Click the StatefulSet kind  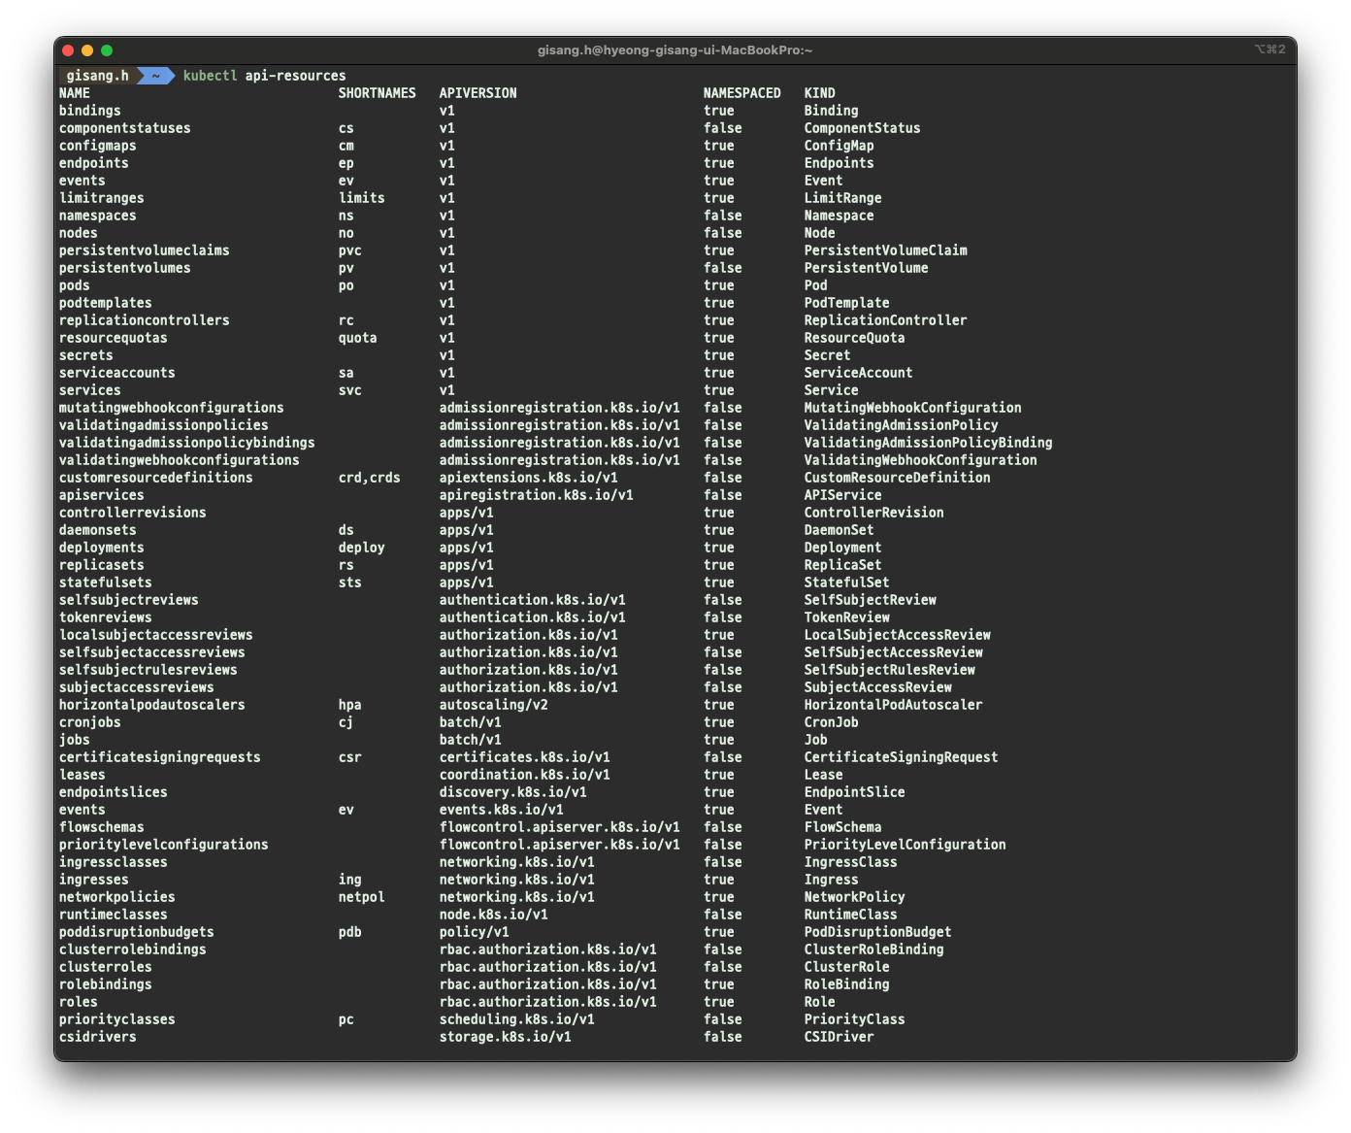coord(847,583)
